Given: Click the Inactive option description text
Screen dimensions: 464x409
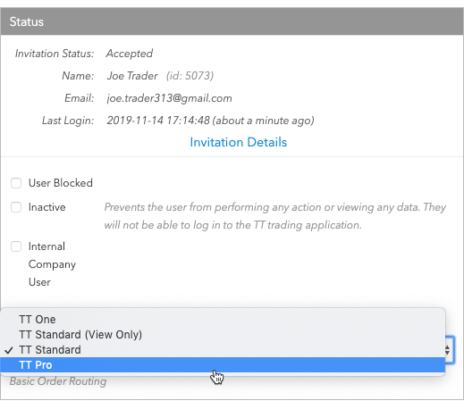Looking at the screenshot, I should [x=275, y=216].
